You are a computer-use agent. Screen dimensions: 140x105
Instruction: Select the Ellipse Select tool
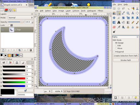pos(119,8)
